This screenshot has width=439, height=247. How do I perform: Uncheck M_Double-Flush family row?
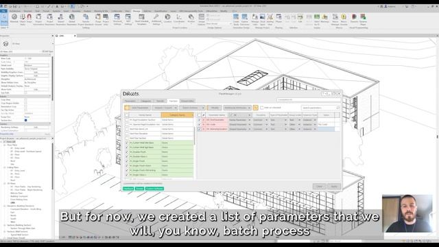pos(127,152)
